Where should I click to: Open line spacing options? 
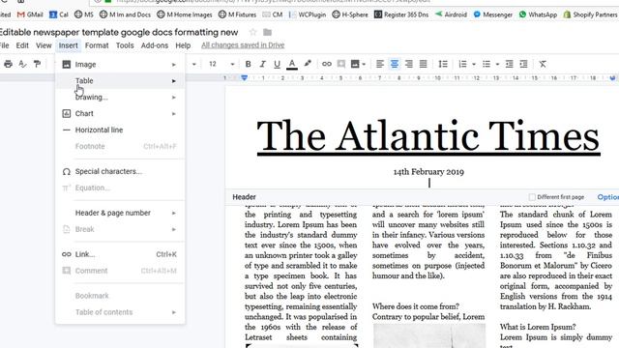443,64
